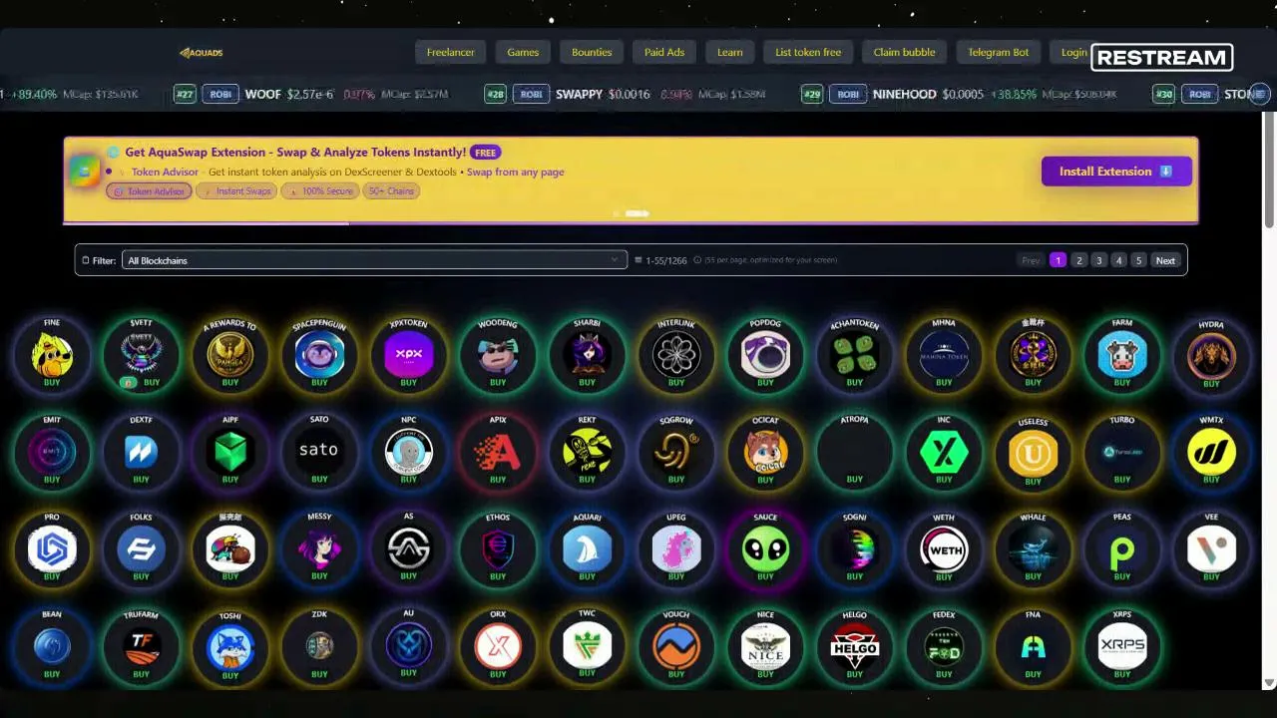Open the Bounties page

point(592,52)
